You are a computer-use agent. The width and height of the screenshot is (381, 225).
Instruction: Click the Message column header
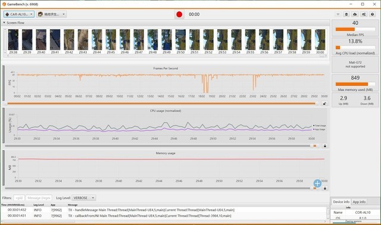coord(73,205)
